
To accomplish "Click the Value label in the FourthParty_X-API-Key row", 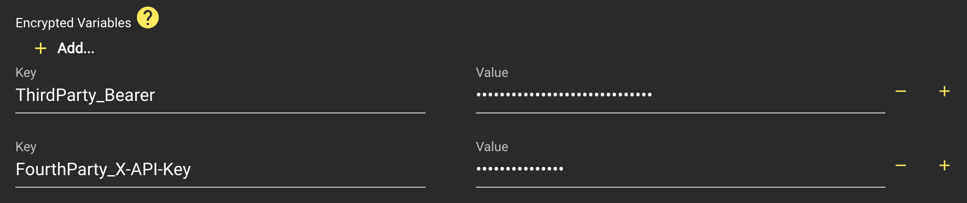I will [x=492, y=147].
